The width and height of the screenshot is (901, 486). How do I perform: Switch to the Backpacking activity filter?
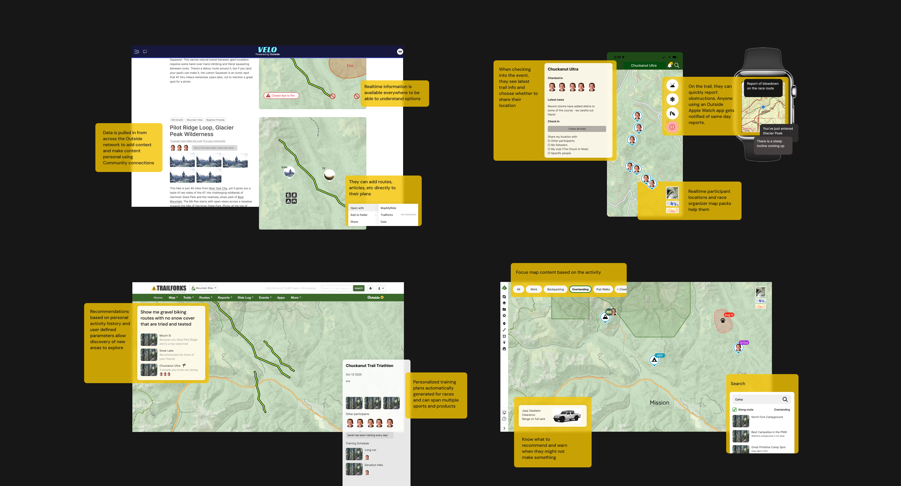(x=555, y=289)
